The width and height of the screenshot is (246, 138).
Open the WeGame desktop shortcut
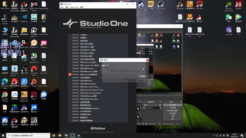click(180, 5)
